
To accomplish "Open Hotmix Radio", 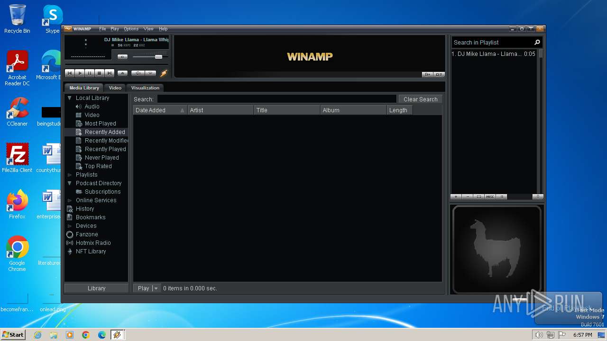I will click(93, 243).
